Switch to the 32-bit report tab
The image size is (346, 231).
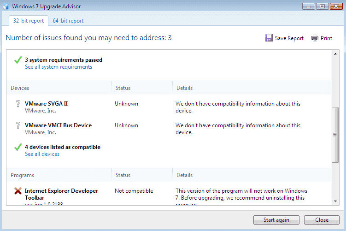(29, 21)
